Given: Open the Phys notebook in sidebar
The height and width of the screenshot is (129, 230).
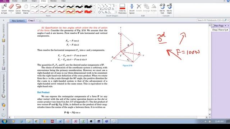Looking at the screenshot, I should point(4,33).
